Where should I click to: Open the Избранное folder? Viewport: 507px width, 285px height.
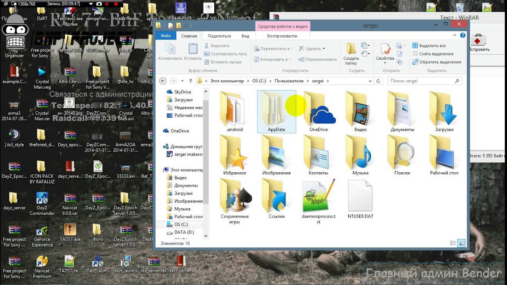234,155
